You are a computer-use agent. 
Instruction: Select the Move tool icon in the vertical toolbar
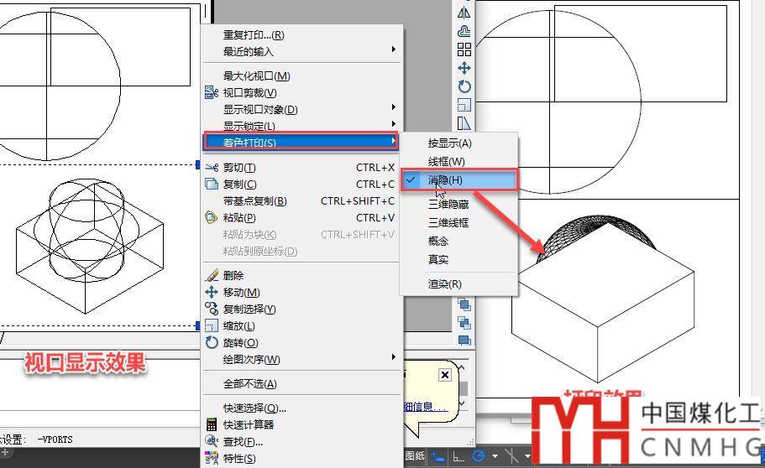point(464,68)
